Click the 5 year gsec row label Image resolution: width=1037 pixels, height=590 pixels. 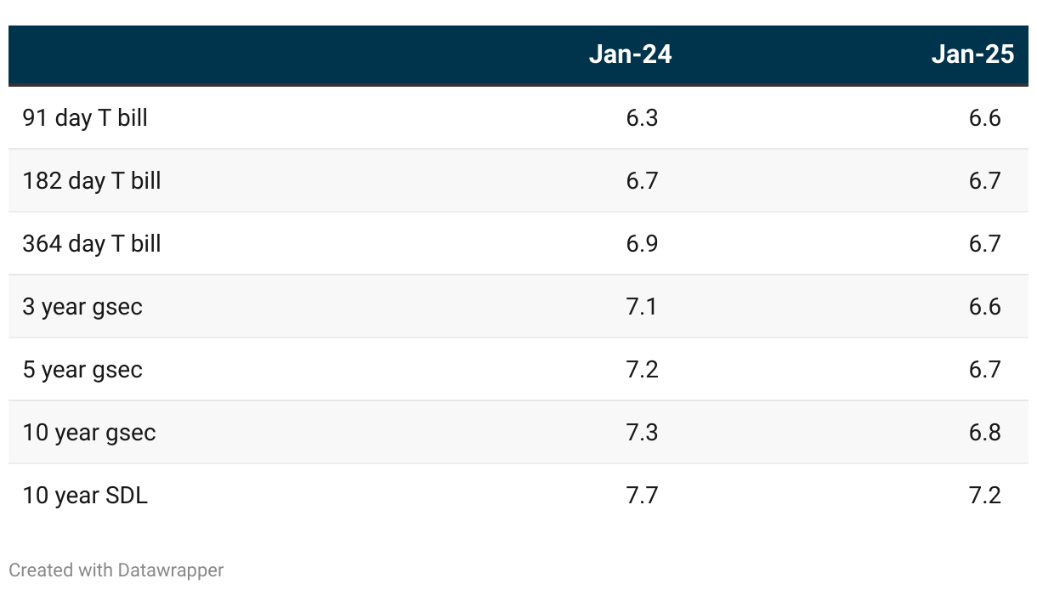click(82, 370)
